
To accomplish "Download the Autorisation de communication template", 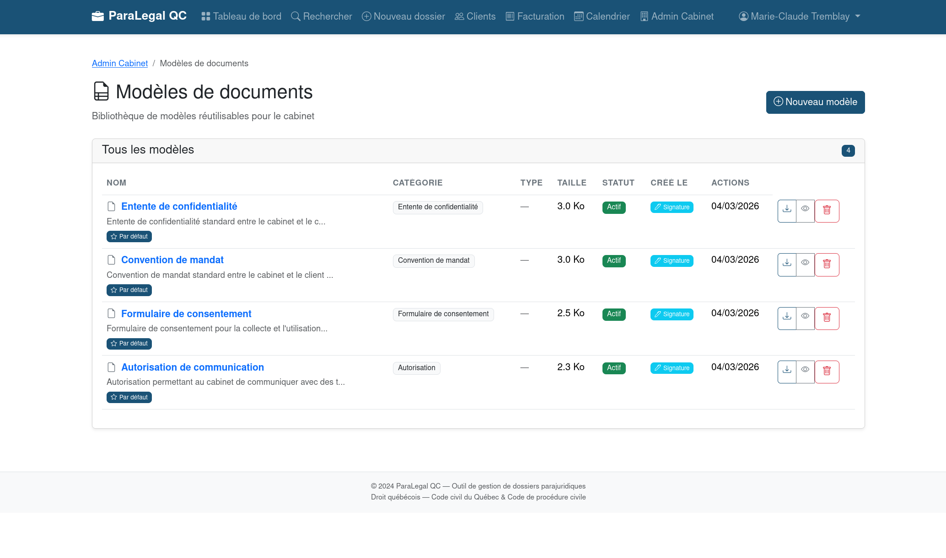I will 786,372.
